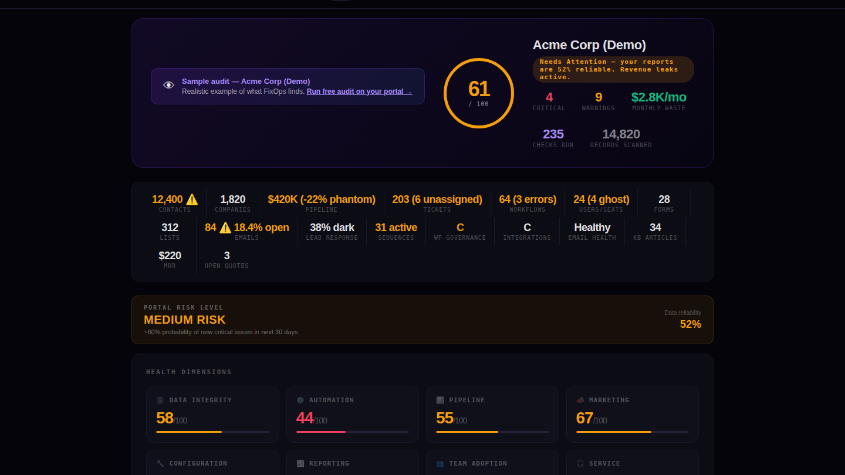Click the warning triangle in the Emails stat

[225, 228]
